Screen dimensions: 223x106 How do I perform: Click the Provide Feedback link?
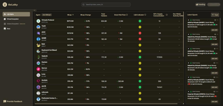(13, 102)
